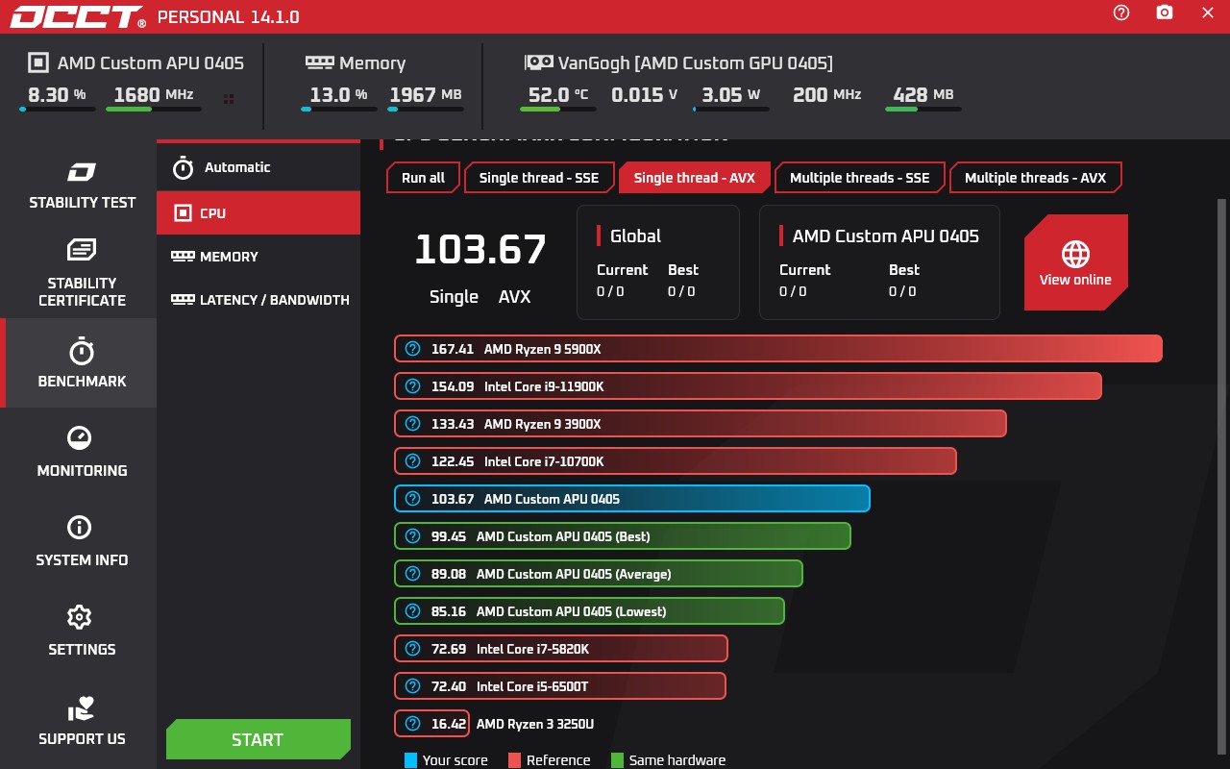This screenshot has height=769, width=1230.
Task: Click the Memory module icon in the header
Action: pos(320,62)
